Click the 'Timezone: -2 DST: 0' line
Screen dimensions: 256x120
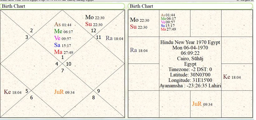point(190,69)
